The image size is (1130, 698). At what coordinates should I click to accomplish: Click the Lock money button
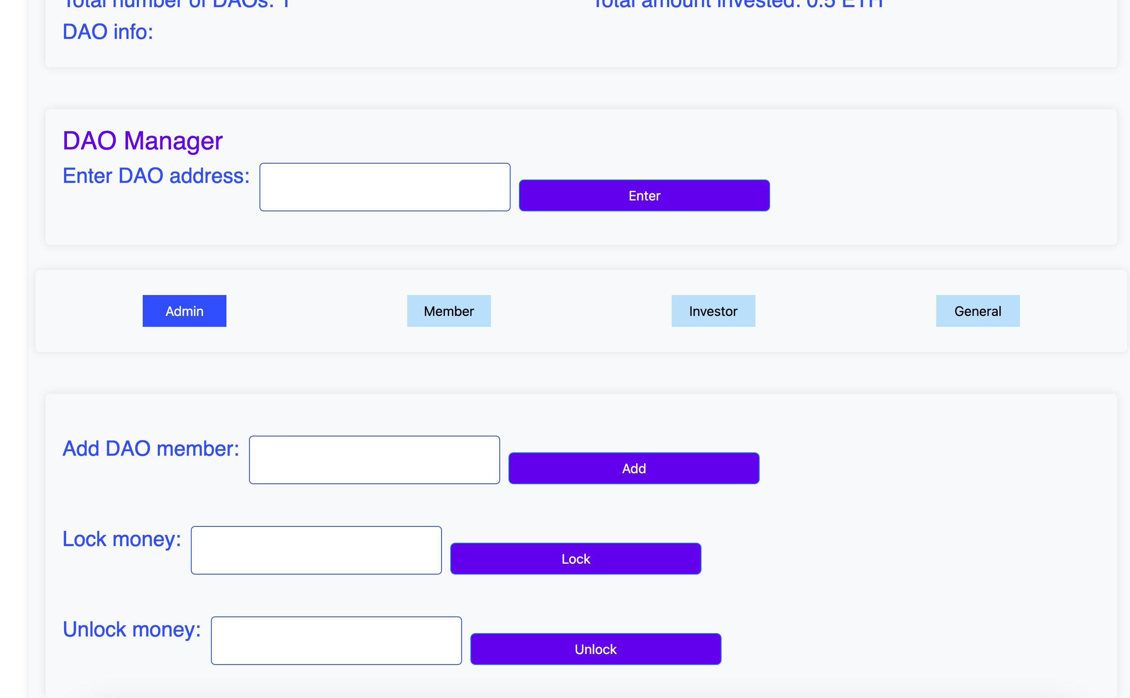click(x=575, y=558)
